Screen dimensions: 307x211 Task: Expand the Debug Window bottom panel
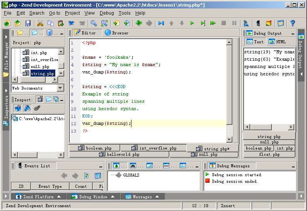click(x=93, y=197)
